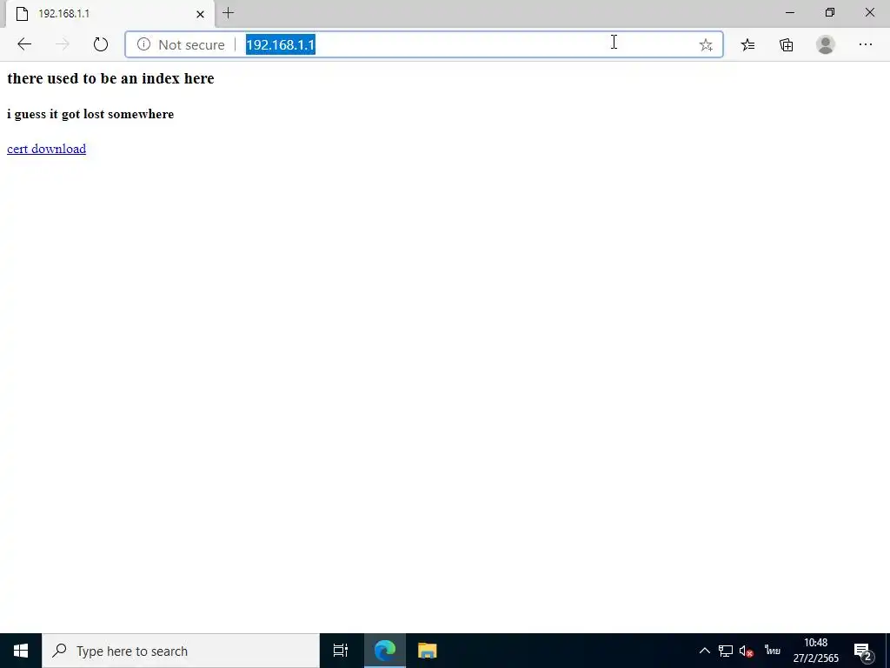
Task: Open Microsoft Edge from the taskbar
Action: (x=385, y=651)
